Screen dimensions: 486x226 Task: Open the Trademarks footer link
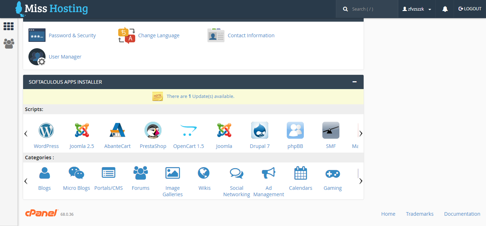click(x=420, y=214)
